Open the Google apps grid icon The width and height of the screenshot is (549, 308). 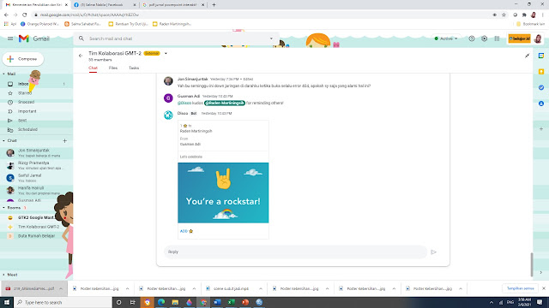pos(497,38)
